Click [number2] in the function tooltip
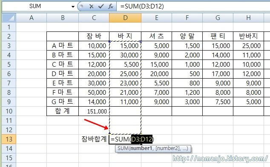 point(167,148)
